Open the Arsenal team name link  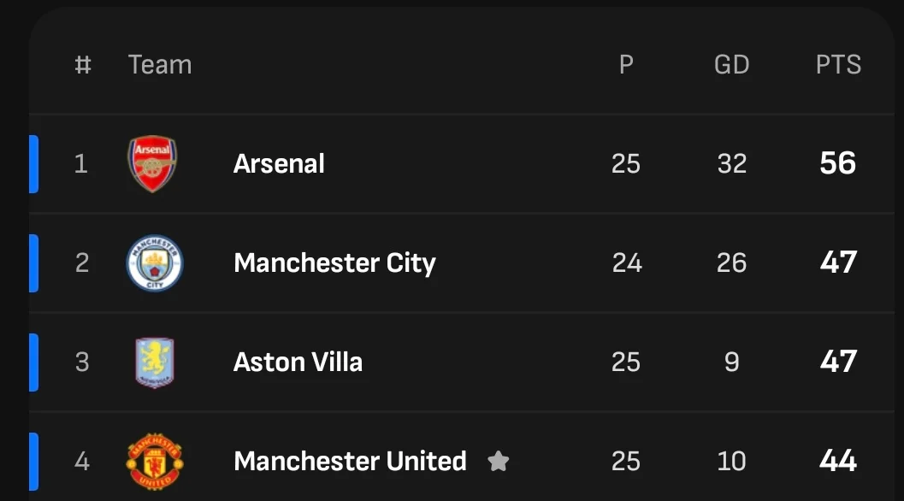pos(279,163)
